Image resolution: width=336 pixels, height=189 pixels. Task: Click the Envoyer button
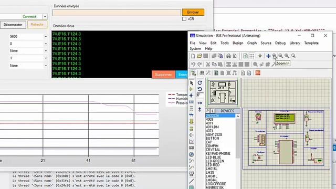193,12
